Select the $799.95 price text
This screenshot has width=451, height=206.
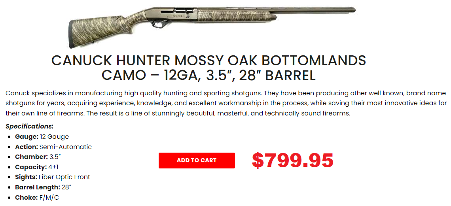[292, 160]
